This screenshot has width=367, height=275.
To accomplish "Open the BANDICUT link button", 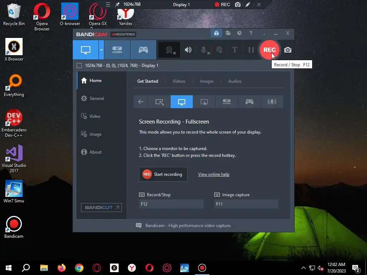I will (x=101, y=207).
